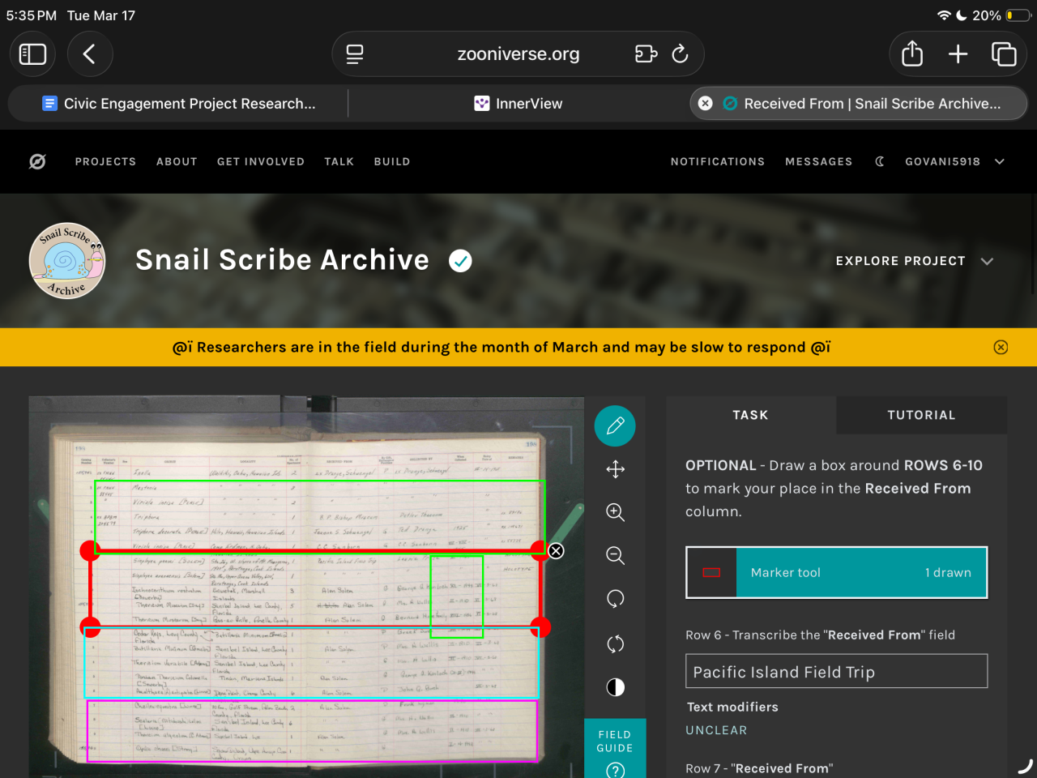Reset the subject image view
This screenshot has height=778, width=1037.
pyautogui.click(x=615, y=643)
